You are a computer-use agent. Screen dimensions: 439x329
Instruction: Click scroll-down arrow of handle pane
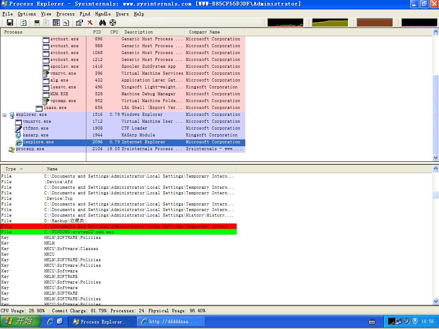pyautogui.click(x=436, y=301)
